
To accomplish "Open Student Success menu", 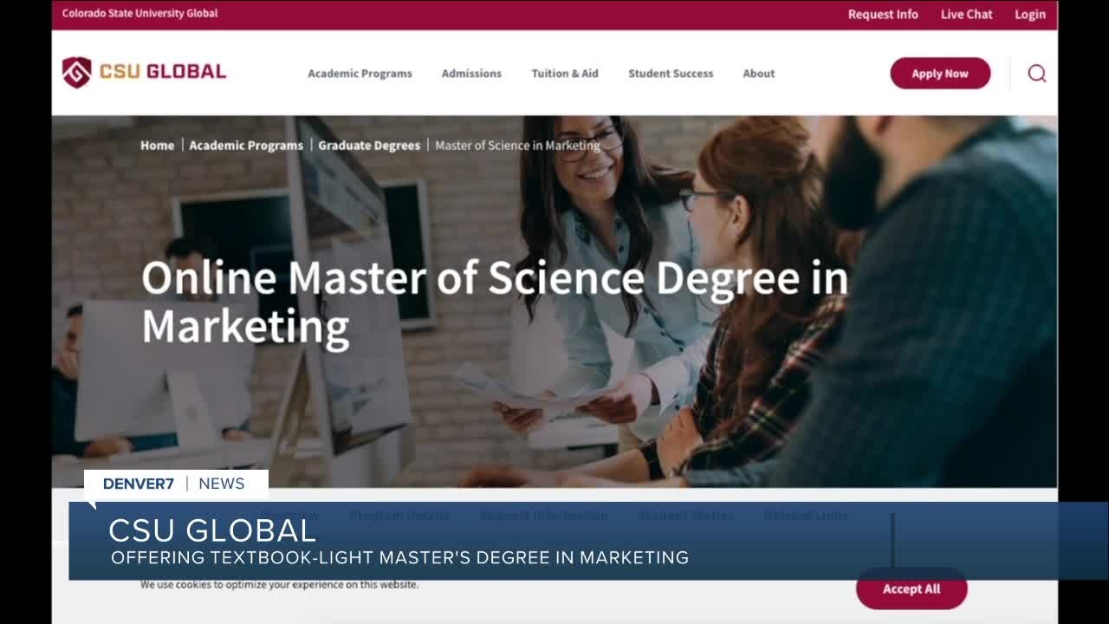I will [671, 74].
